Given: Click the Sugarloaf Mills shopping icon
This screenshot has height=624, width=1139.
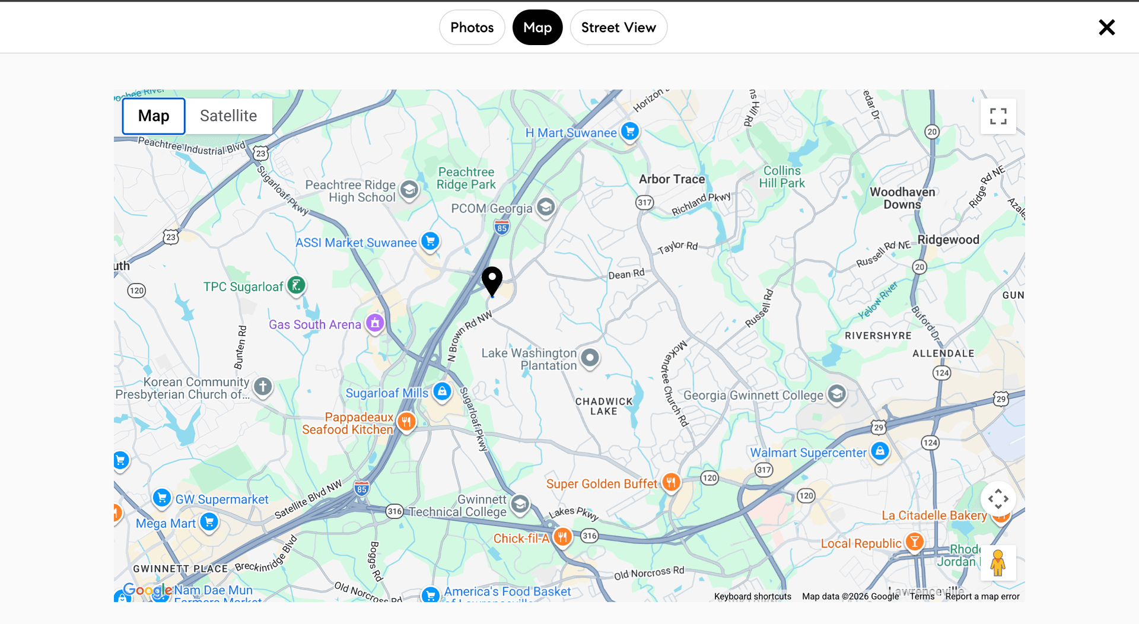Looking at the screenshot, I should 442,391.
